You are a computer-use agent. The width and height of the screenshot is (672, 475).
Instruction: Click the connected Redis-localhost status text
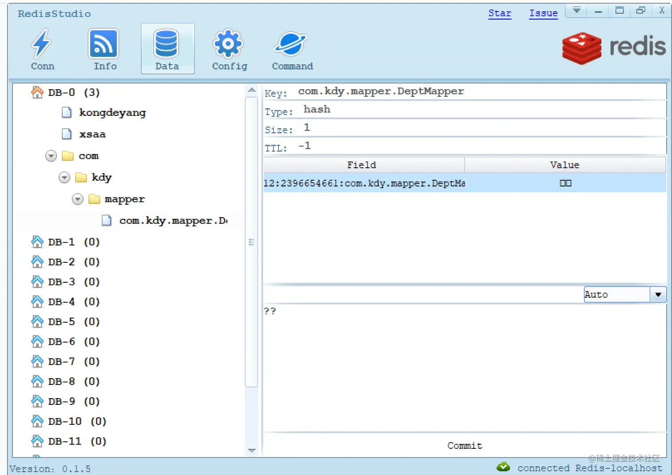pos(590,468)
